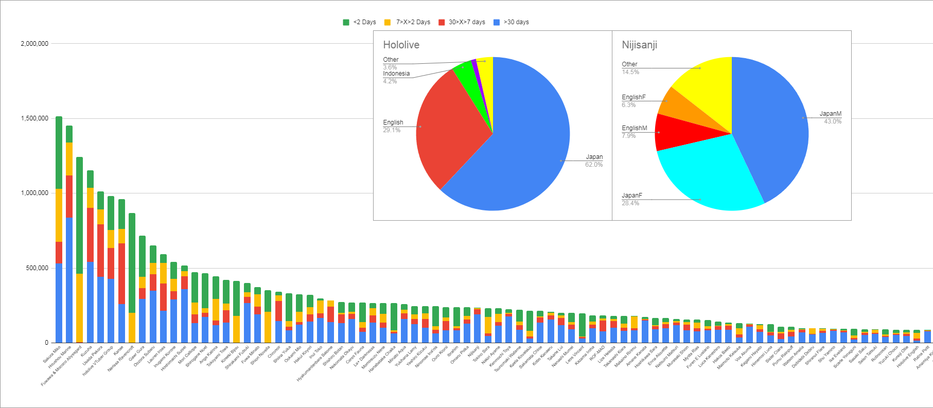Viewport: 933px width, 408px height.
Task: Click the Hololive pie chart title
Action: click(x=401, y=45)
